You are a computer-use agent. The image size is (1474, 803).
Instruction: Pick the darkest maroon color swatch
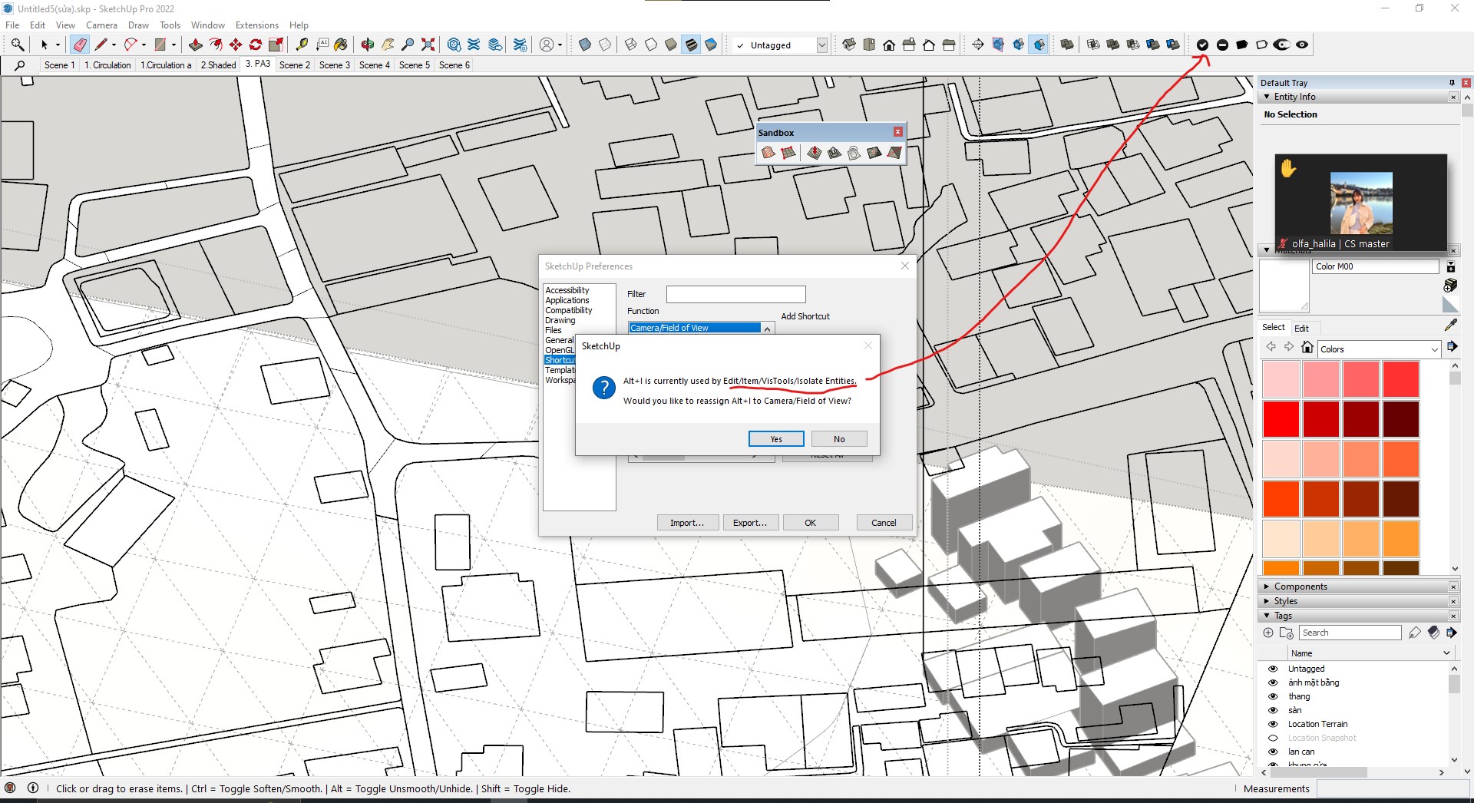click(x=1401, y=419)
